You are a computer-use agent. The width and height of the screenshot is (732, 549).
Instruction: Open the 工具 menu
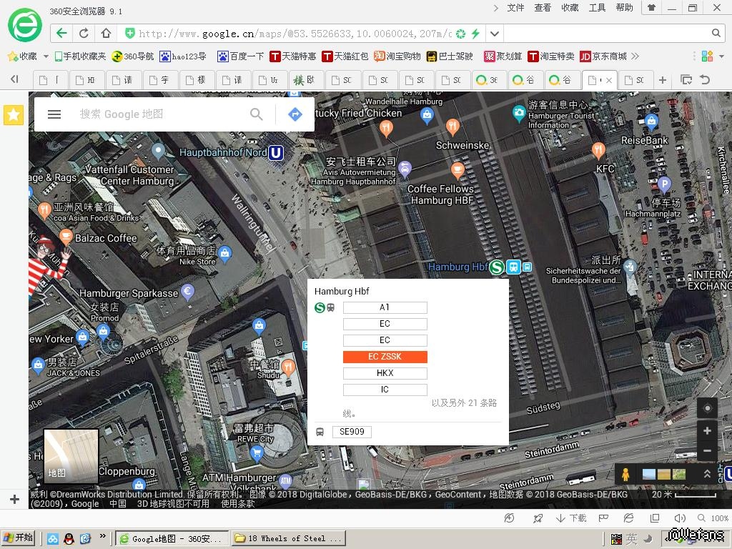597,8
